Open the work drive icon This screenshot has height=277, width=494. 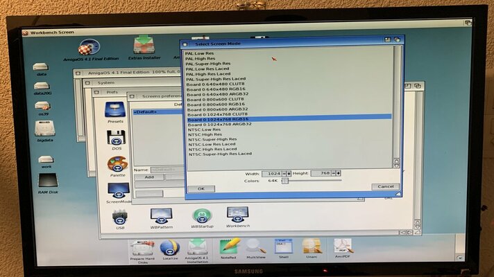pos(46,159)
